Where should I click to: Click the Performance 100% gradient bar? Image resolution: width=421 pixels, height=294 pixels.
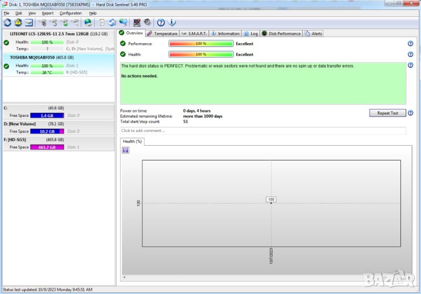[x=201, y=44]
